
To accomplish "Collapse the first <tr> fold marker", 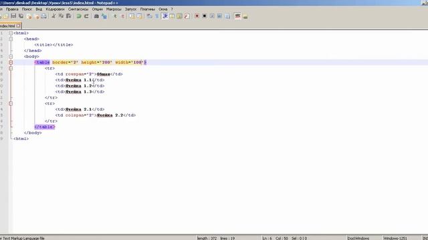I will coord(11,68).
